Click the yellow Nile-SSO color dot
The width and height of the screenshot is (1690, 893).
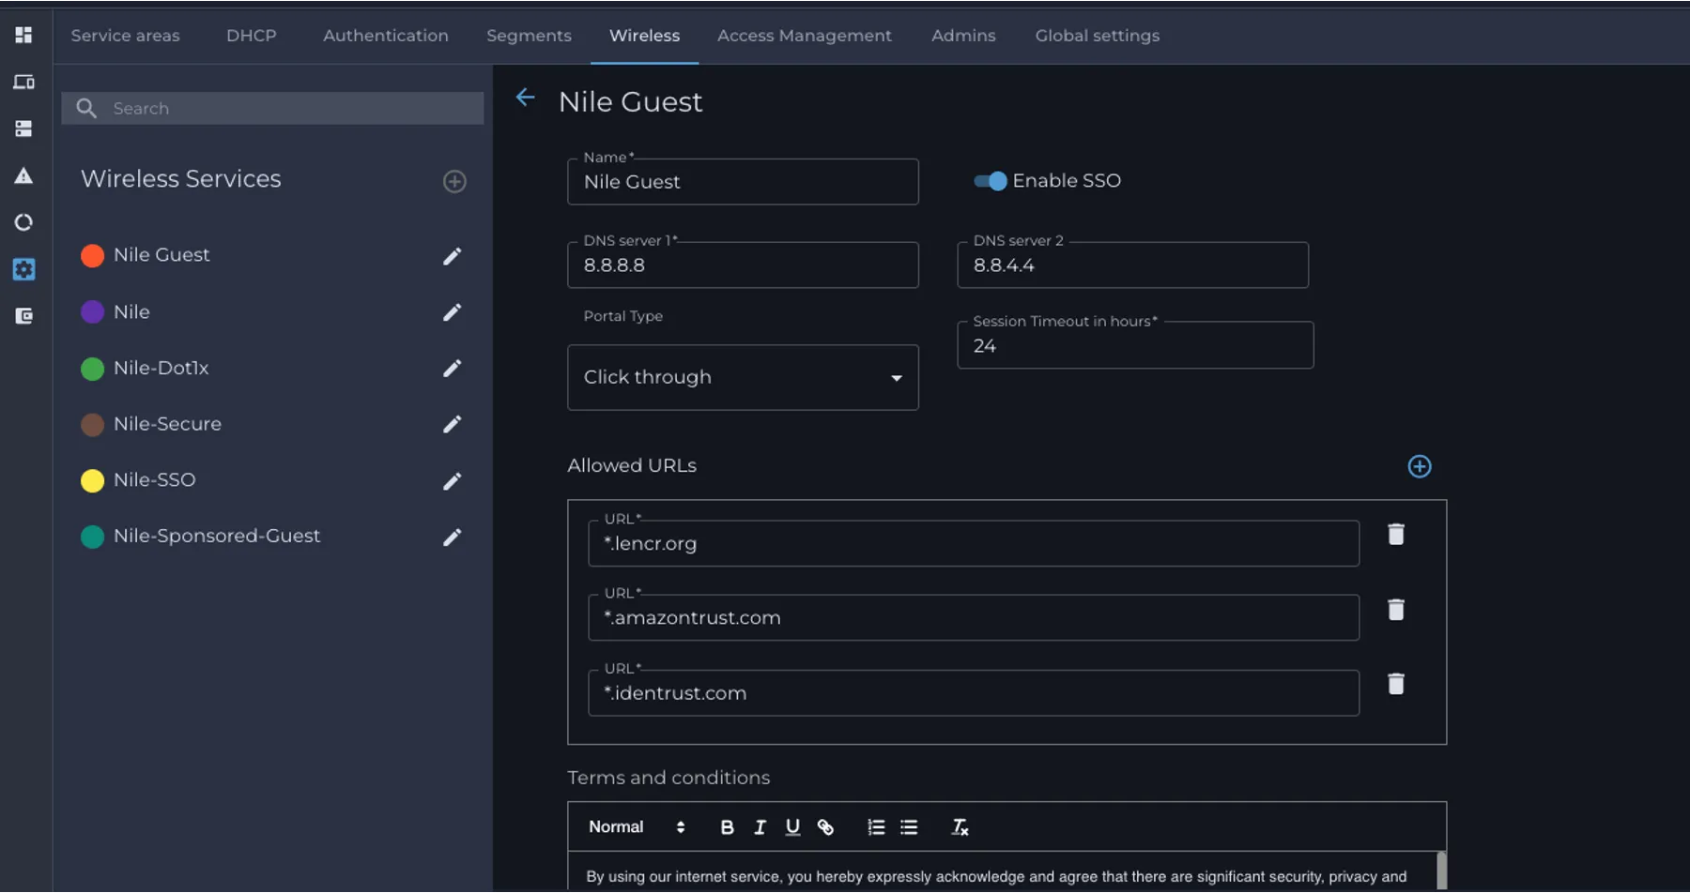[92, 480]
